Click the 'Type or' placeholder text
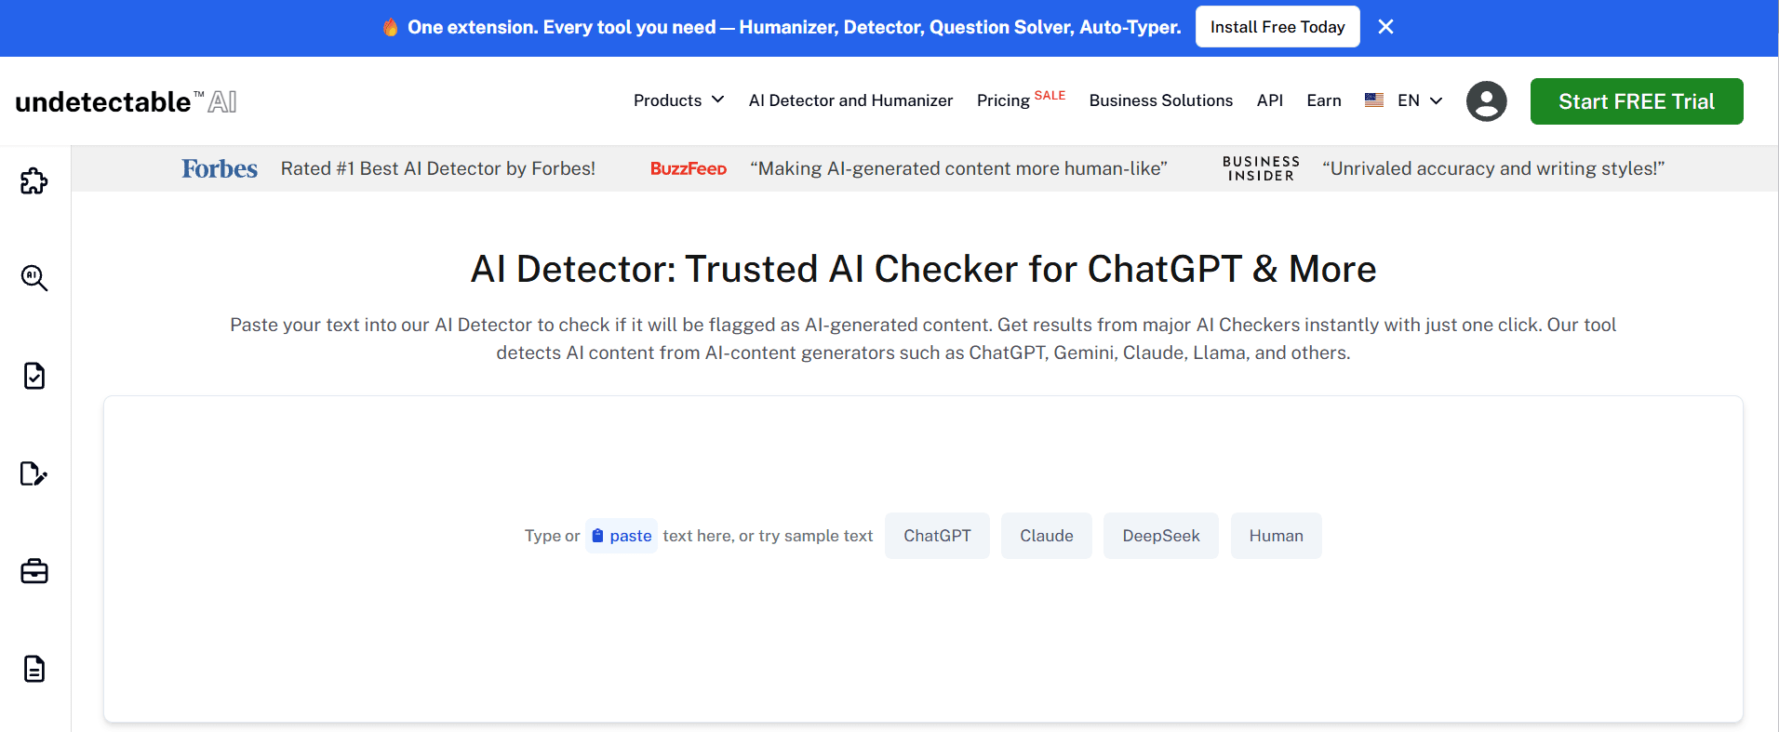Viewport: 1779px width, 732px height. tap(552, 536)
